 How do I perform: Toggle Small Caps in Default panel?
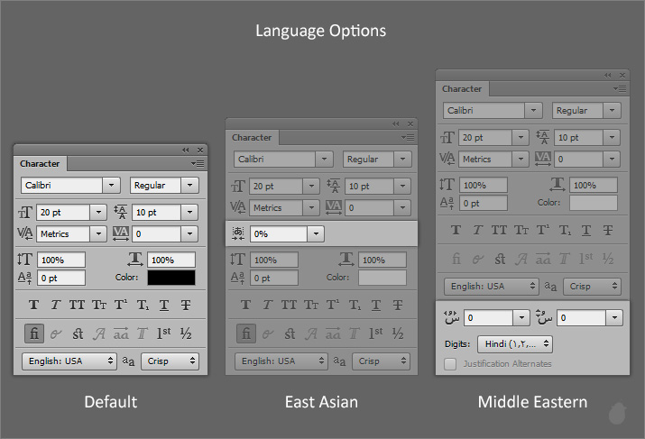click(x=98, y=305)
